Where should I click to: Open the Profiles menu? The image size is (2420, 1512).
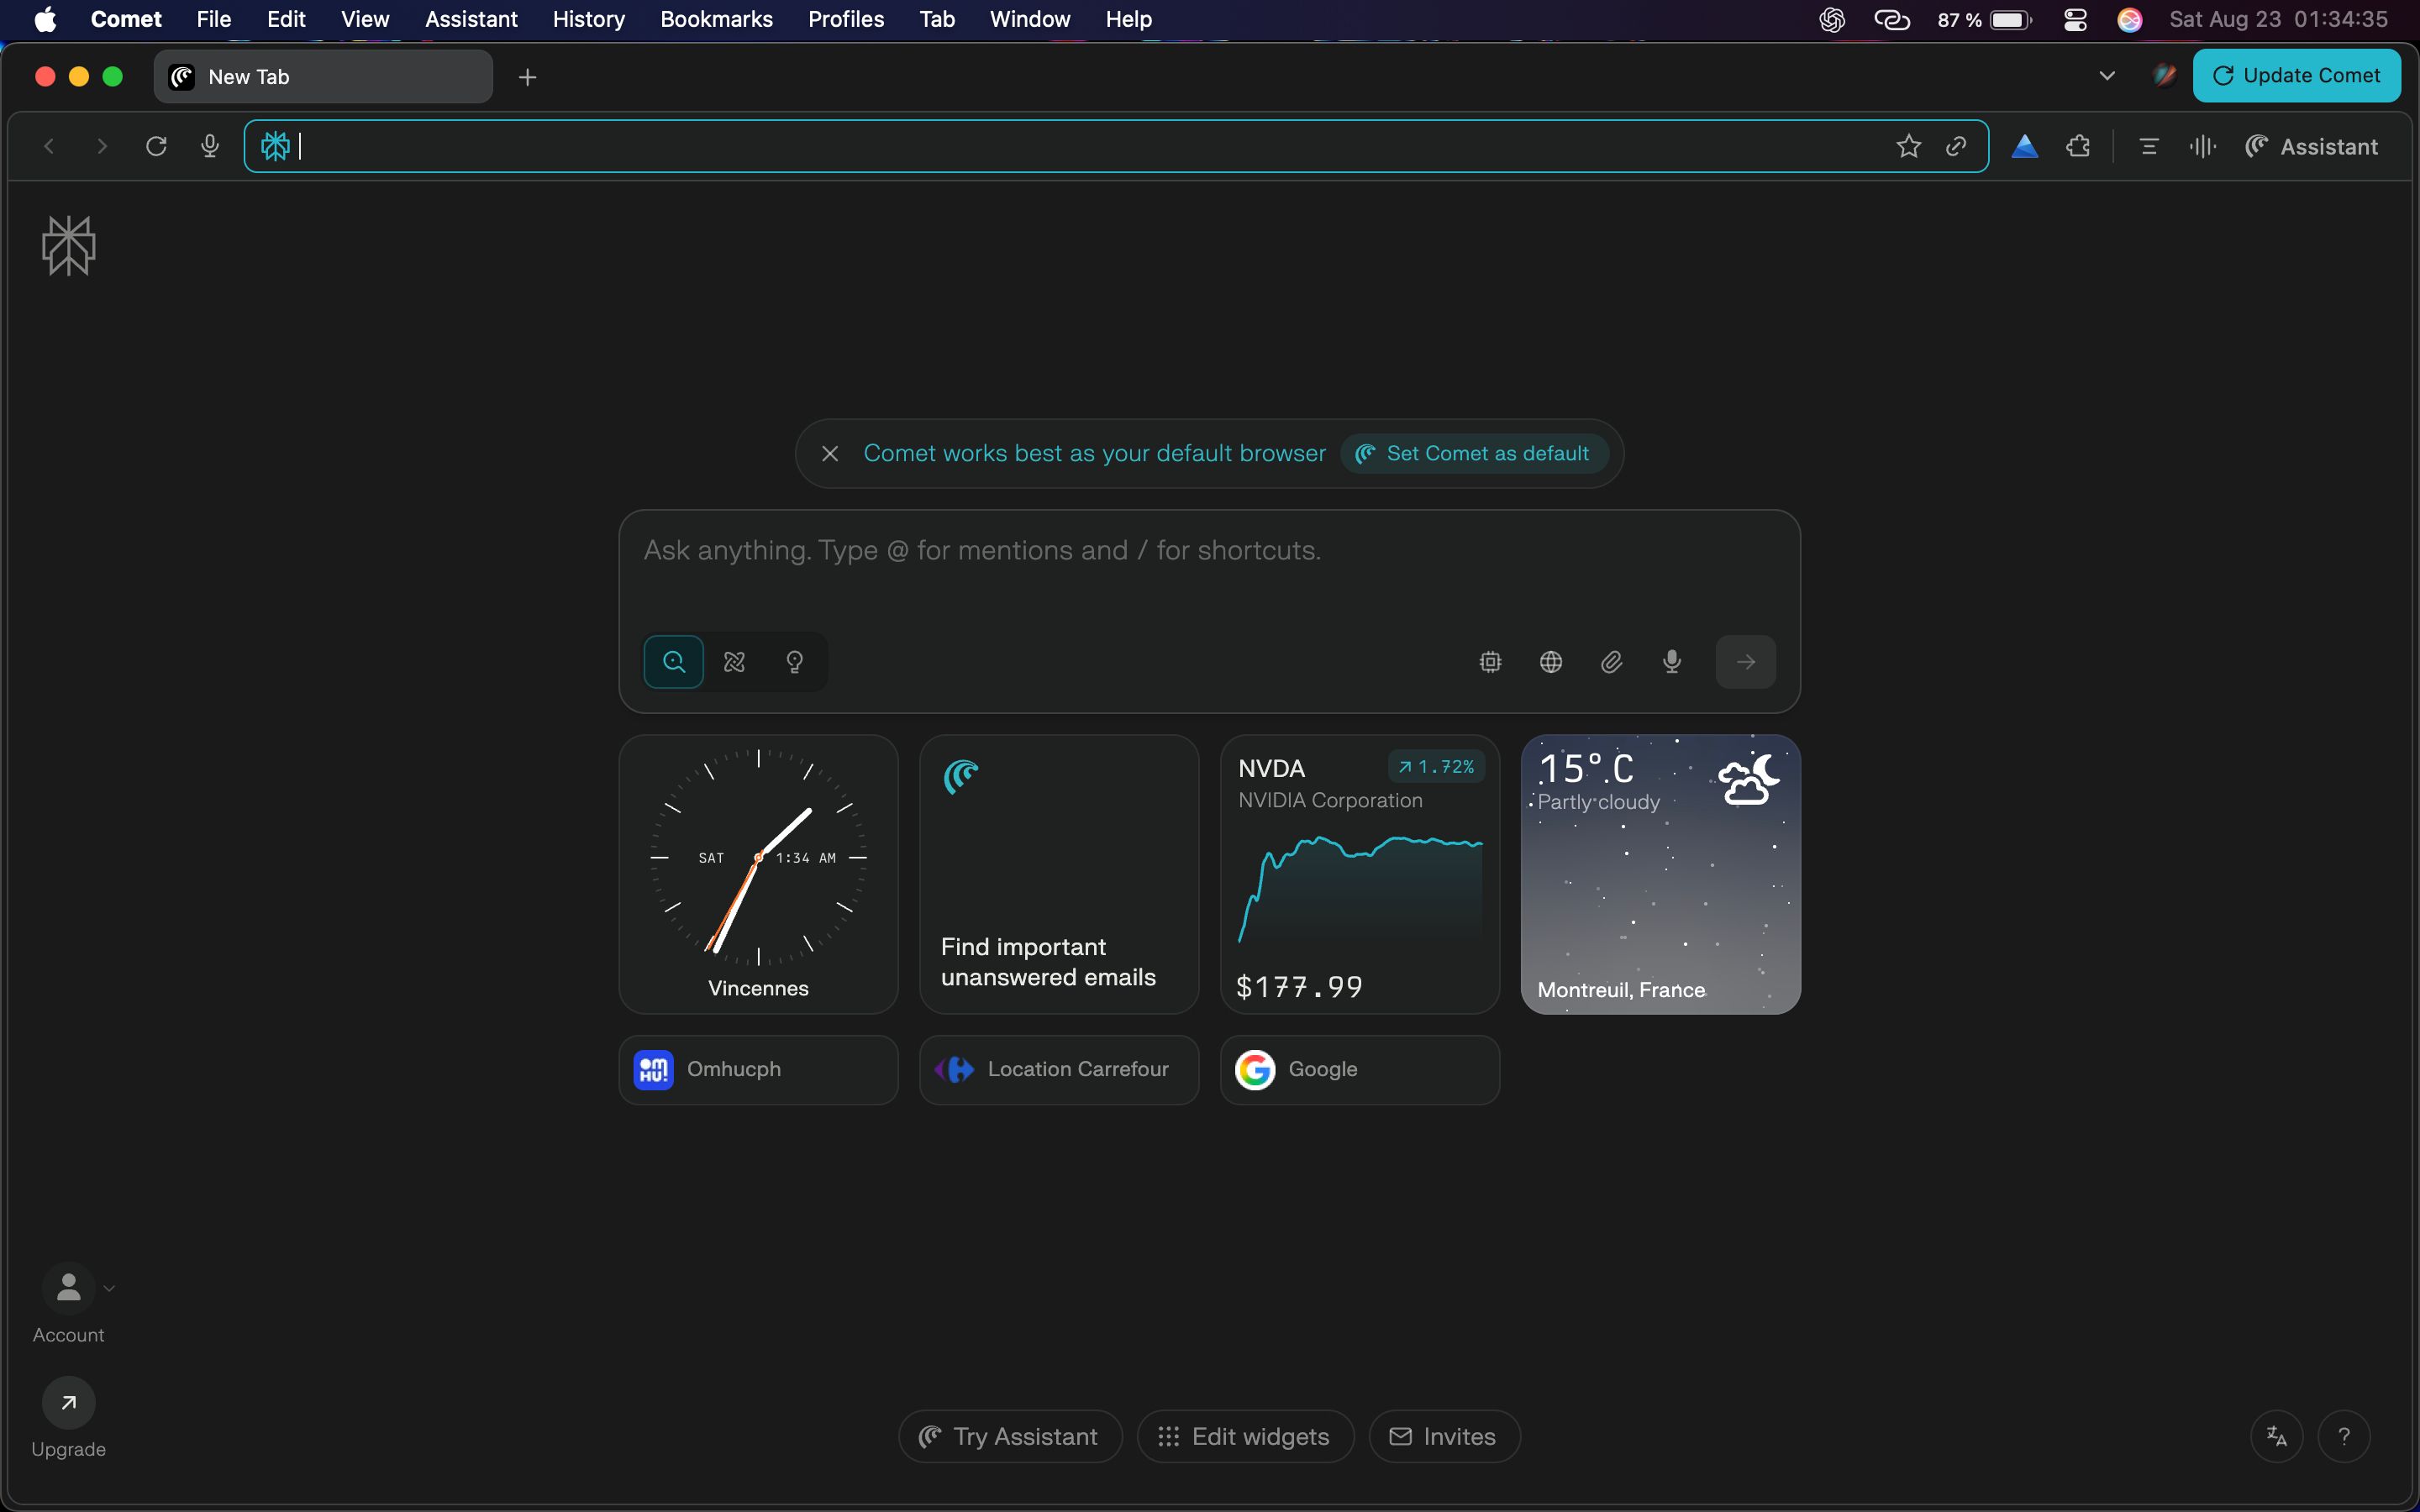846,19
